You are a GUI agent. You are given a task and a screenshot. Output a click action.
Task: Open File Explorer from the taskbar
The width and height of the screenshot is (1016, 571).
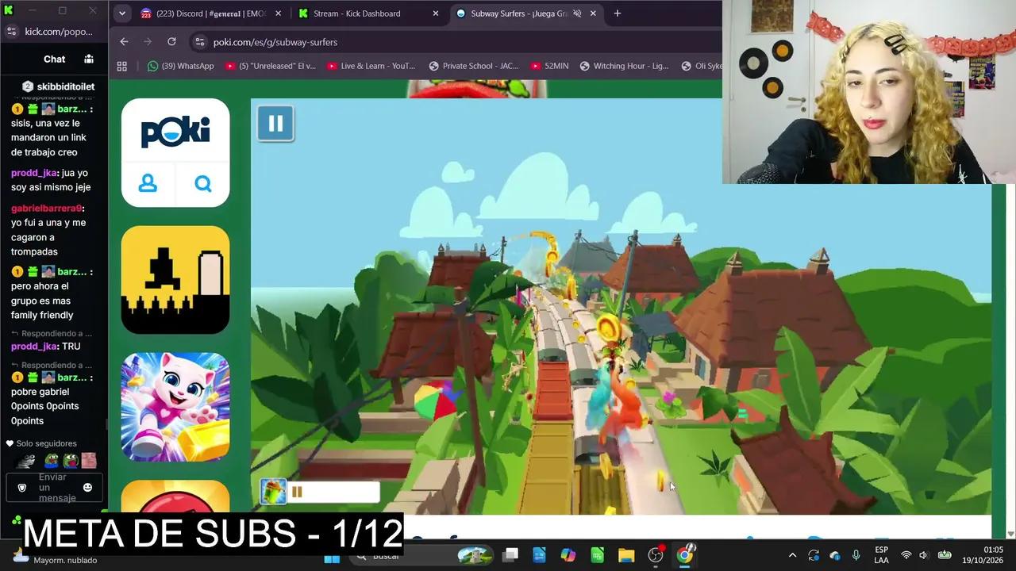pos(626,555)
